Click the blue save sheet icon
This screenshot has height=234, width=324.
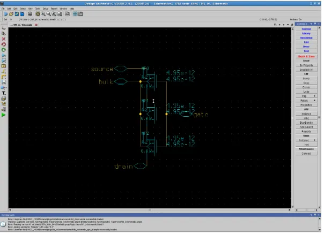(22, 14)
